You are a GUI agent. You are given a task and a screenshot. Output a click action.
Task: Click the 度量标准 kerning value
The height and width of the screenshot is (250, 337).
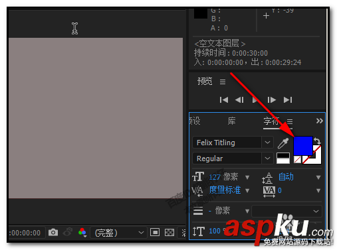225,190
